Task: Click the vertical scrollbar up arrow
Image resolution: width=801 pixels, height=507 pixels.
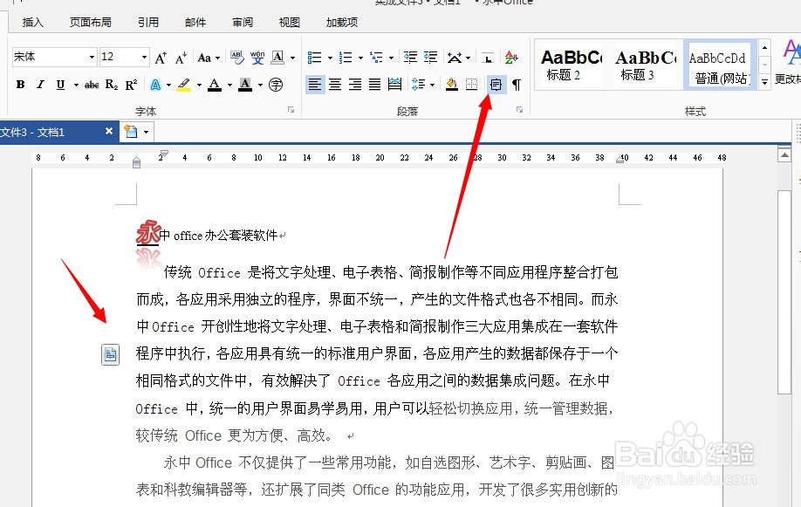Action: pos(784,154)
